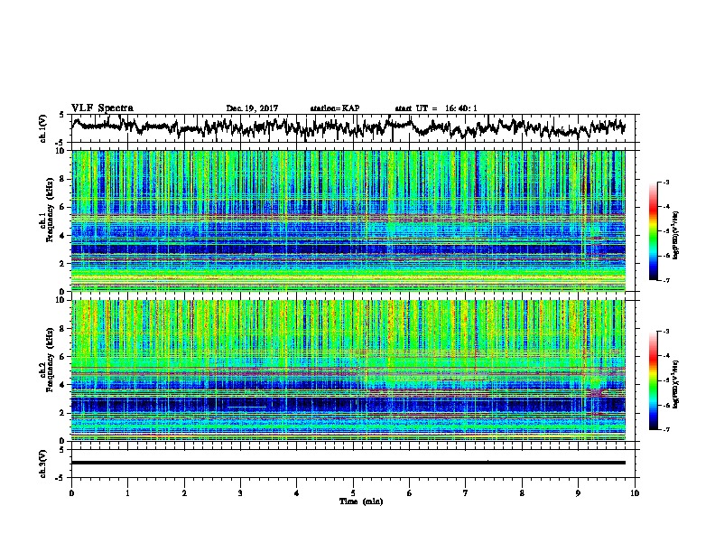Viewport: 715px width, 553px height.
Task: Click time-axis tick label "7"
Action: point(466,493)
